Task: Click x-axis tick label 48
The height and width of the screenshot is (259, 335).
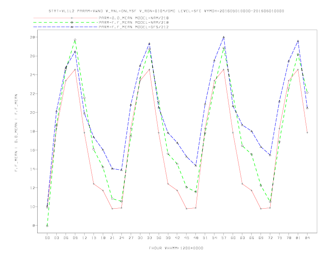Action: pos(196,238)
